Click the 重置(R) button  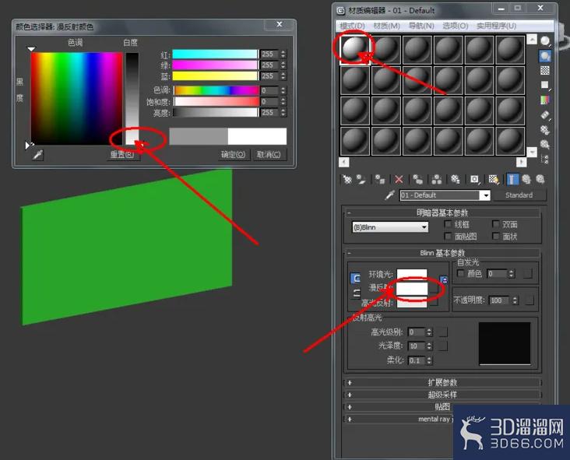122,155
